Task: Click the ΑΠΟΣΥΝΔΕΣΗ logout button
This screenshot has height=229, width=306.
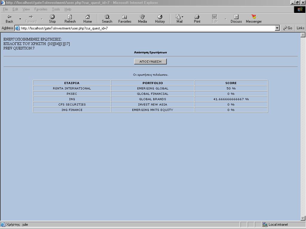Action: coord(150,61)
